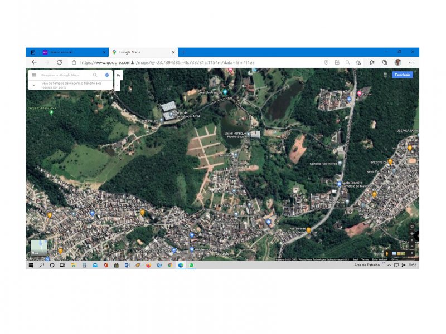Open Edge tab actions menu icon
Screen dimensions: 446x334
33,52
